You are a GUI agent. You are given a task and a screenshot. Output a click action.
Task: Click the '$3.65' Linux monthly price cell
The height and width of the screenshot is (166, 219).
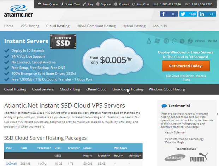tap(102, 164)
